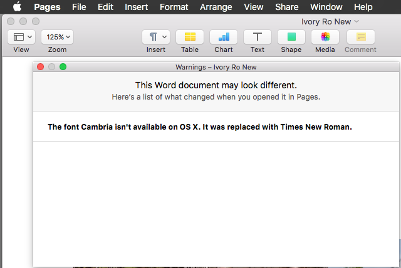Zoom the Warnings window with green button
Screen dimensions: 401x268
click(63, 66)
